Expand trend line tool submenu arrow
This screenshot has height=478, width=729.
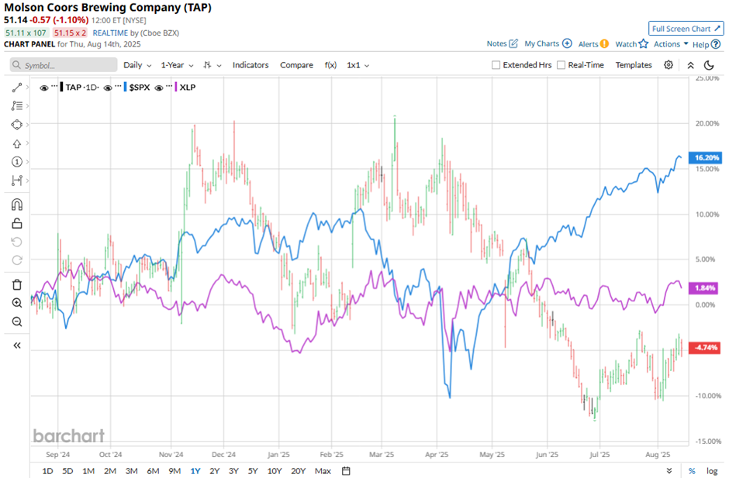pyautogui.click(x=27, y=88)
